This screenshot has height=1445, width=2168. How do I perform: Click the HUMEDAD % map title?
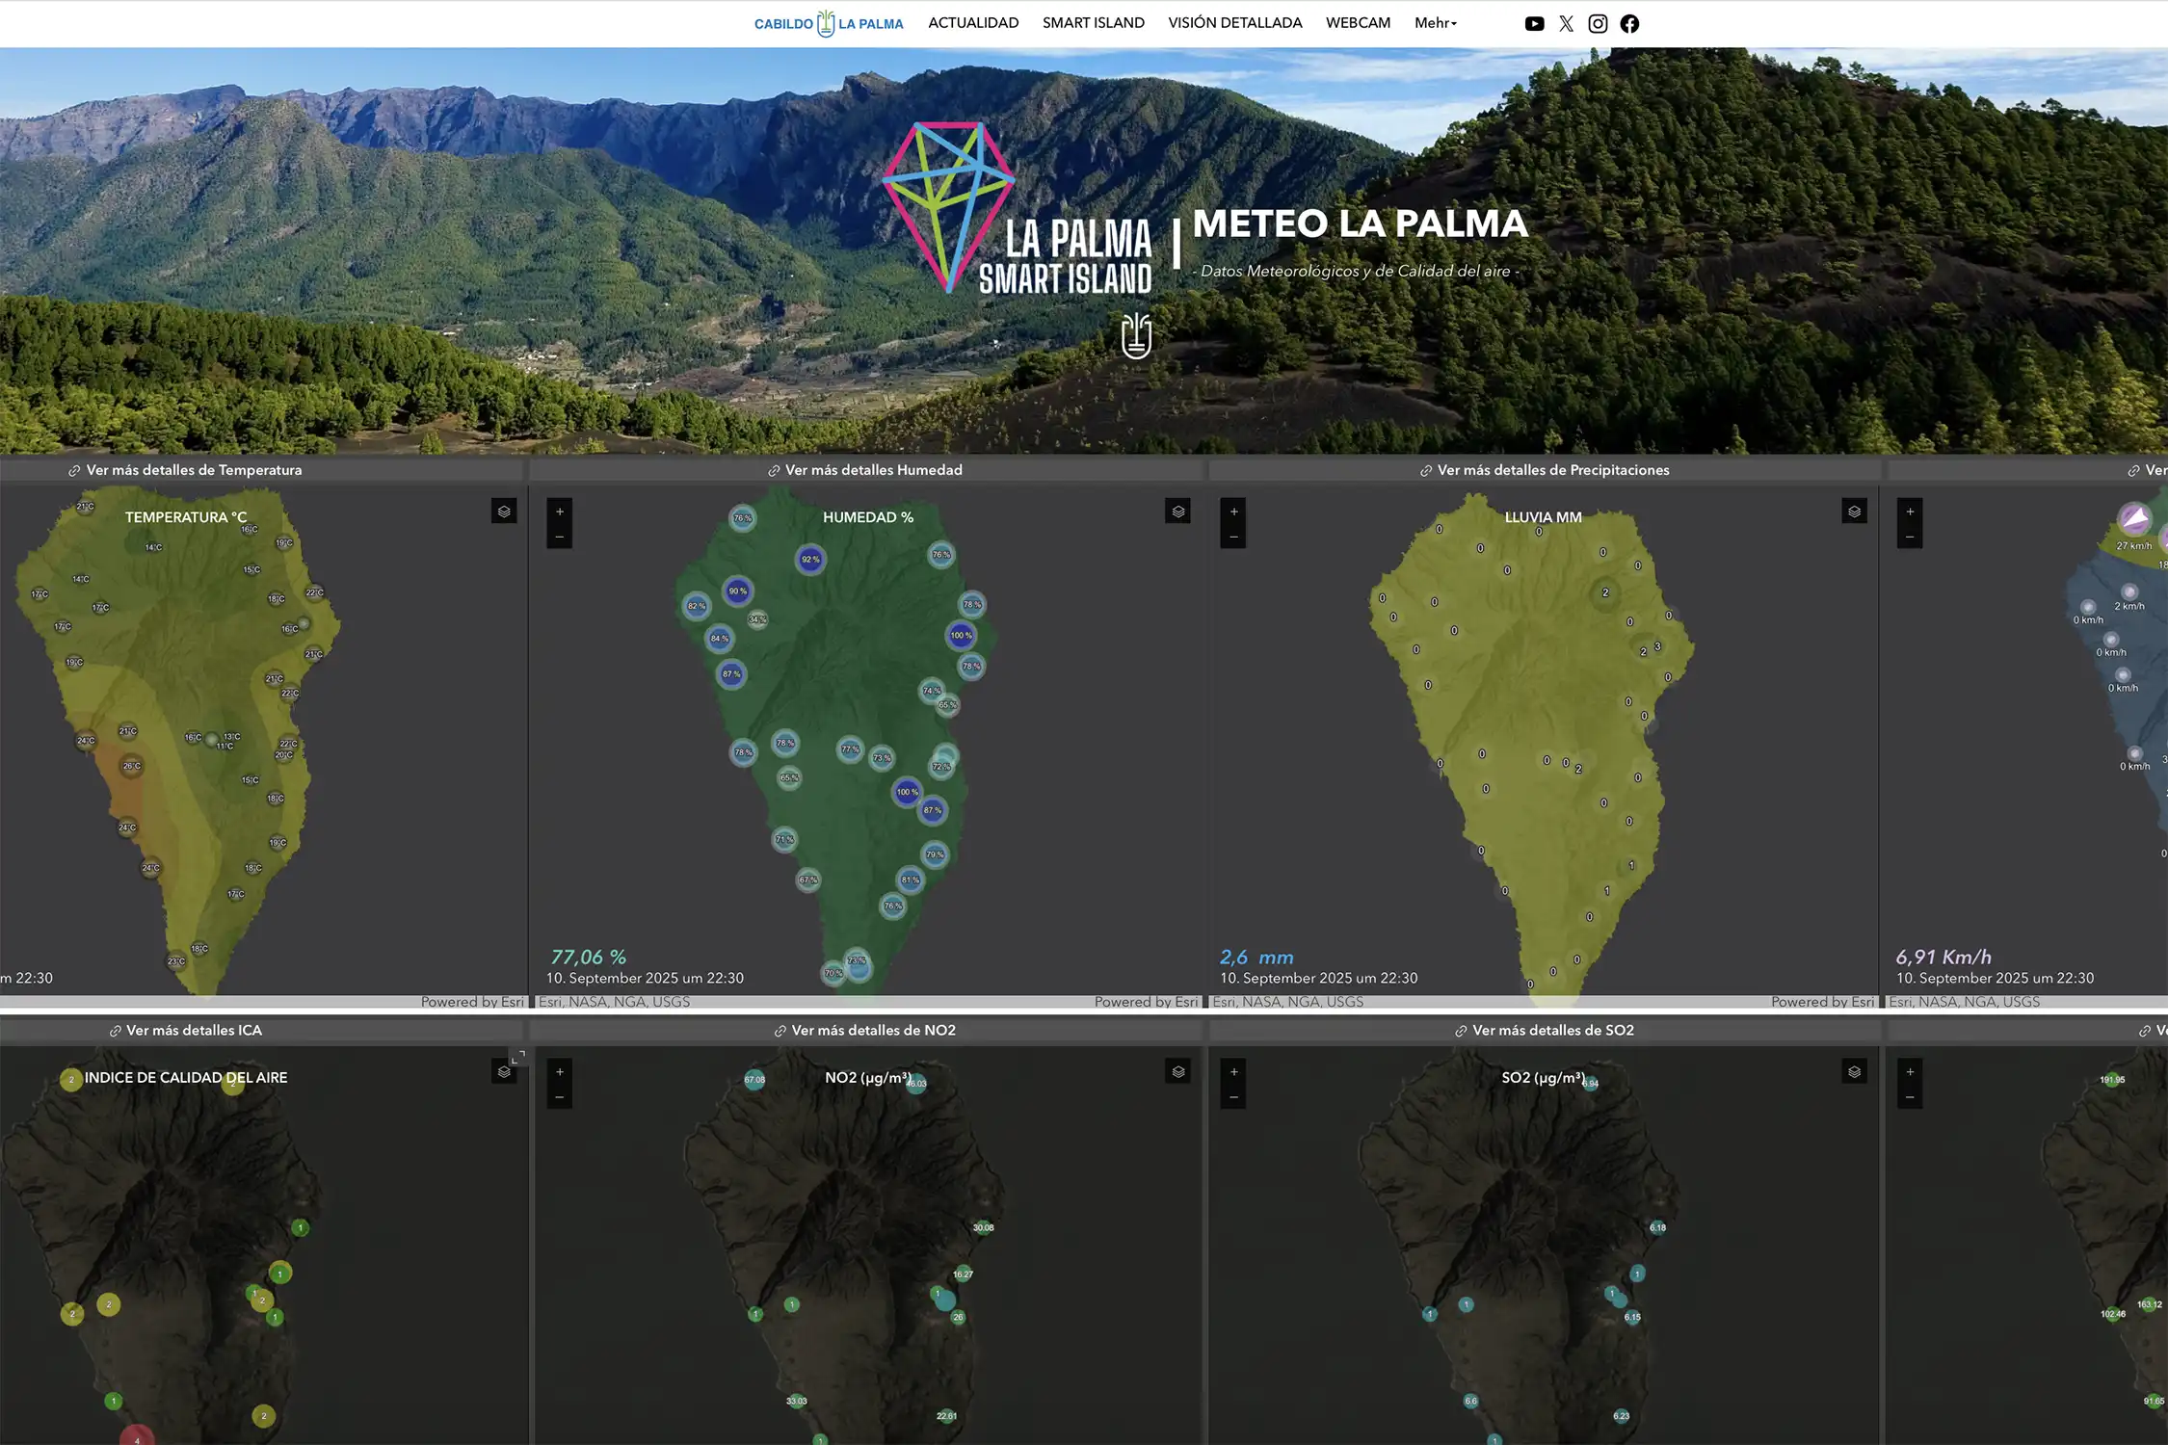point(867,517)
